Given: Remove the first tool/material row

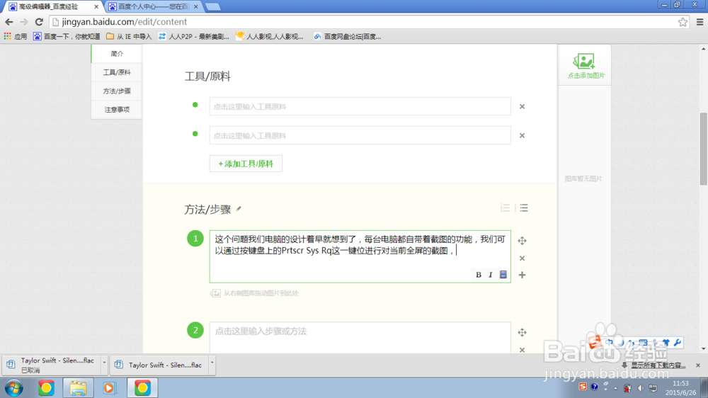Looking at the screenshot, I should coord(522,107).
